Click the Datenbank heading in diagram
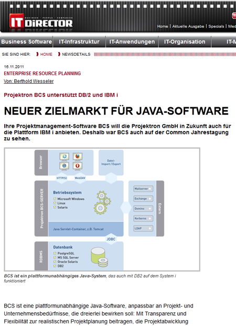The width and height of the screenshot is (236, 326). point(63,247)
